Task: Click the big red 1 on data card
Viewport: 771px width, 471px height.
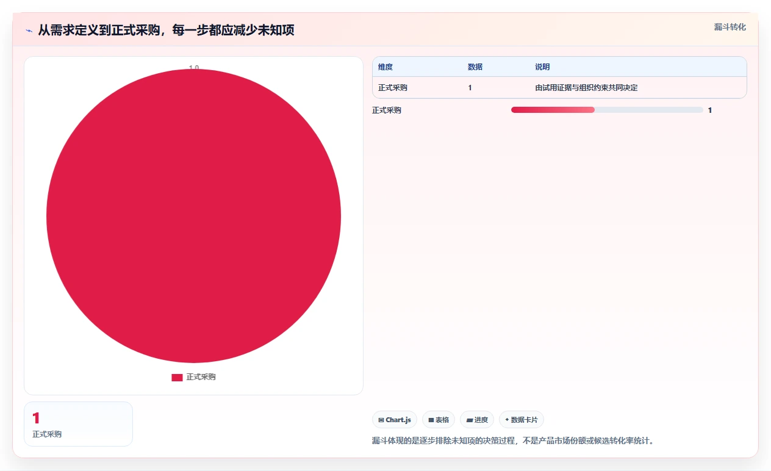Action: click(x=36, y=418)
